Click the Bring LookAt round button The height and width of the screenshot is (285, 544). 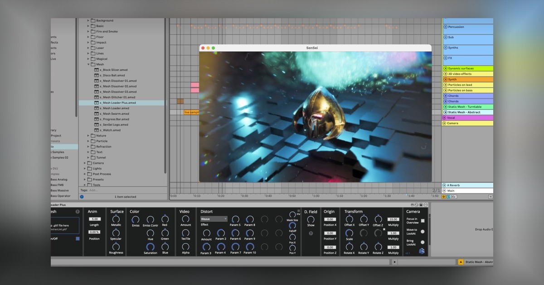pyautogui.click(x=423, y=242)
